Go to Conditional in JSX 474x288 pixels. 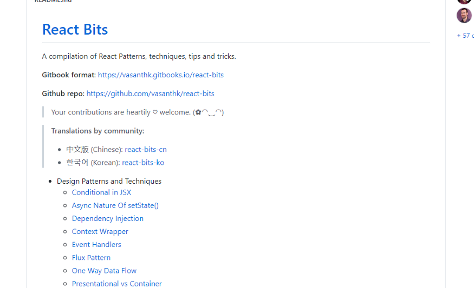tap(101, 192)
